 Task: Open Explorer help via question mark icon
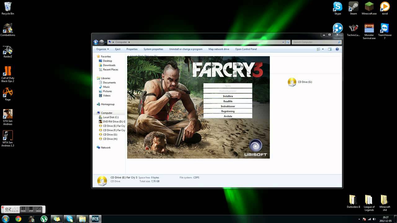click(x=337, y=49)
